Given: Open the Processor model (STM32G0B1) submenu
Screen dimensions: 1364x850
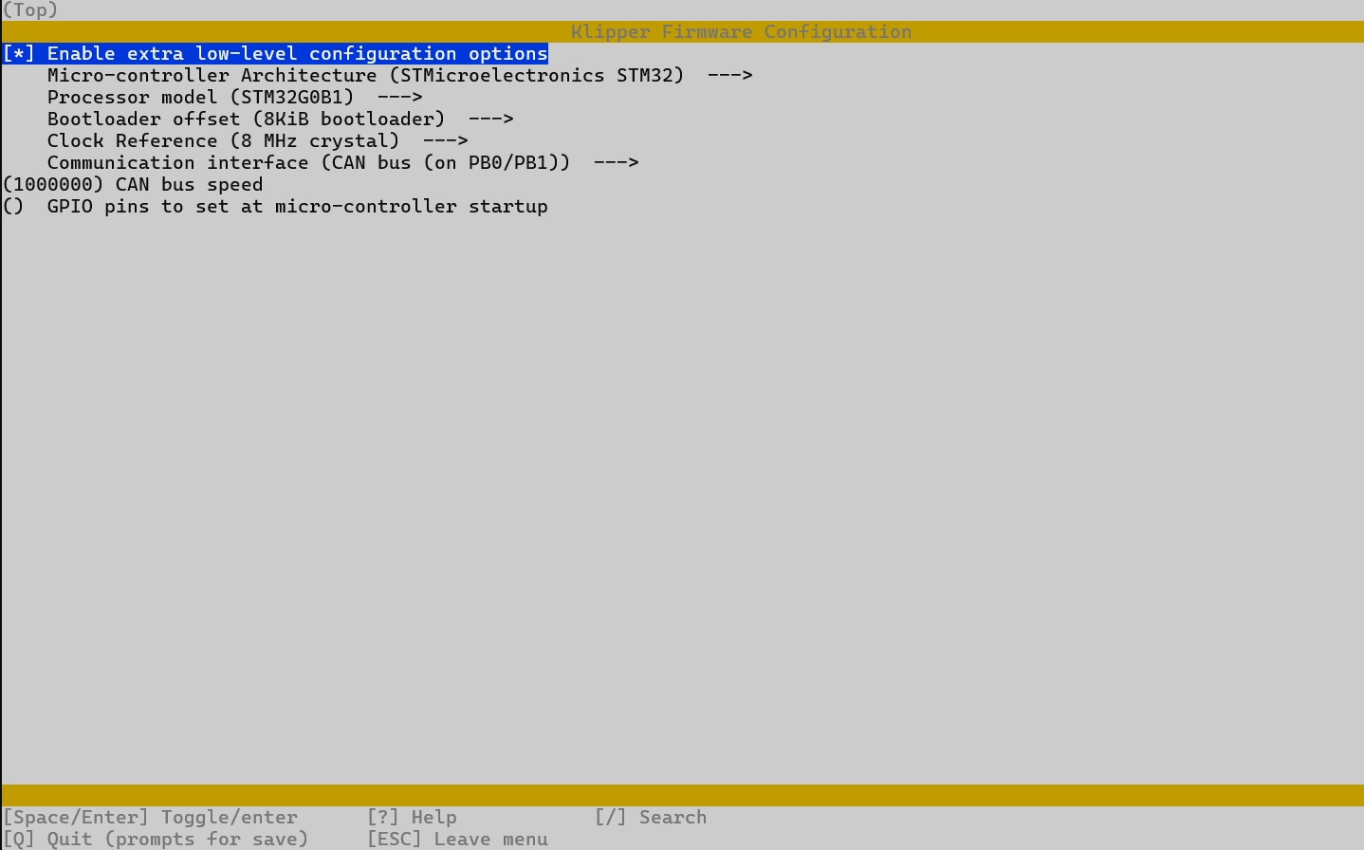Looking at the screenshot, I should pyautogui.click(x=235, y=98).
